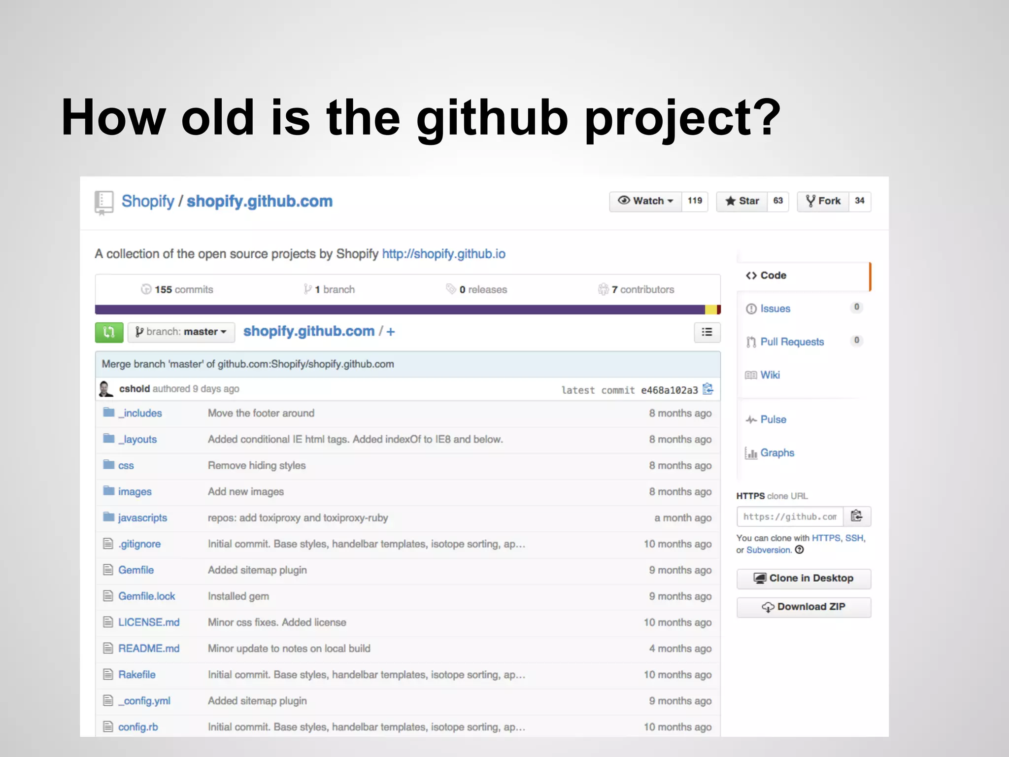Open the http://shopify.github.io link
Image resolution: width=1009 pixels, height=757 pixels.
pos(444,254)
